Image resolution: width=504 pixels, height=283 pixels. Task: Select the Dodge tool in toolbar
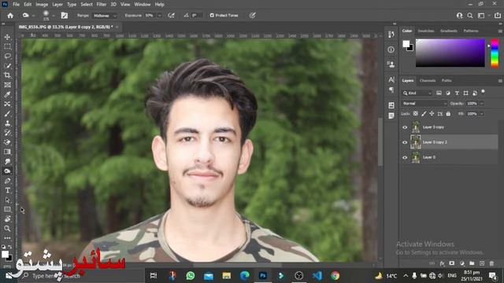(7, 171)
